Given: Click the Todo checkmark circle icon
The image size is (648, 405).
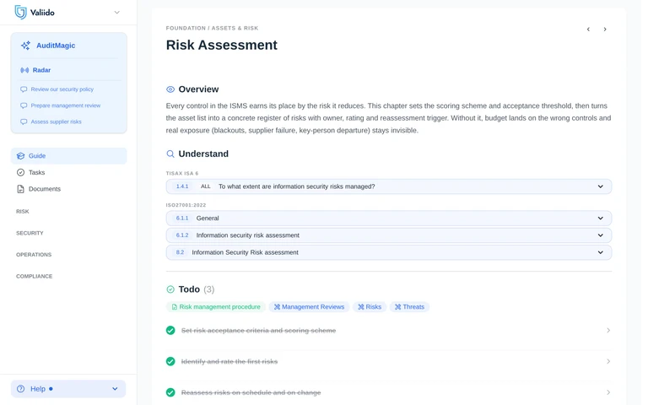Looking at the screenshot, I should pos(170,289).
